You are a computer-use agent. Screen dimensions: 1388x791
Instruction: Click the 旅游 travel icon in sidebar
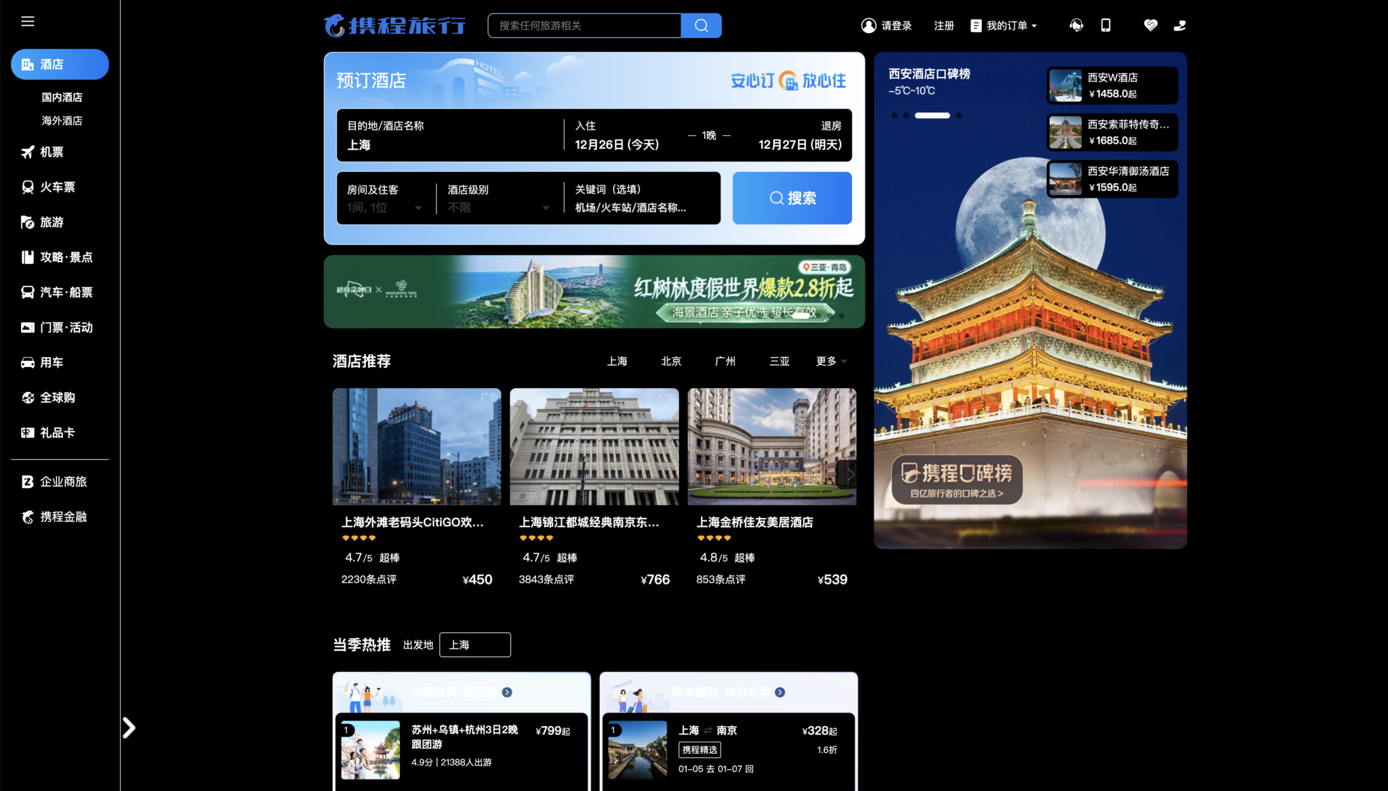coord(27,222)
